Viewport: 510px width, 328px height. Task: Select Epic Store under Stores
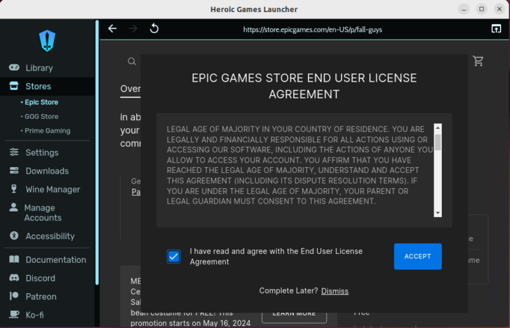[x=41, y=102]
